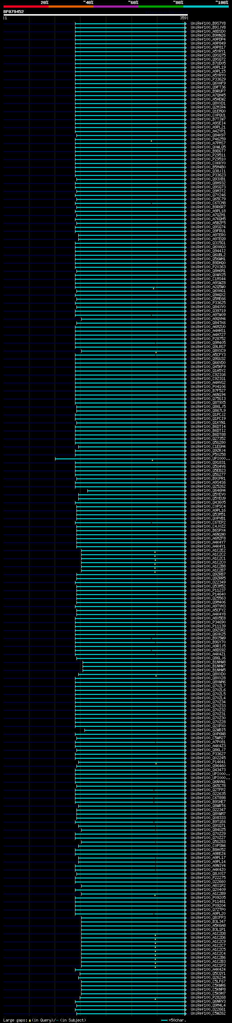The height and width of the screenshot is (1023, 232).
Task: Select UniRef100_A1C2E2 label
Action: [208, 551]
